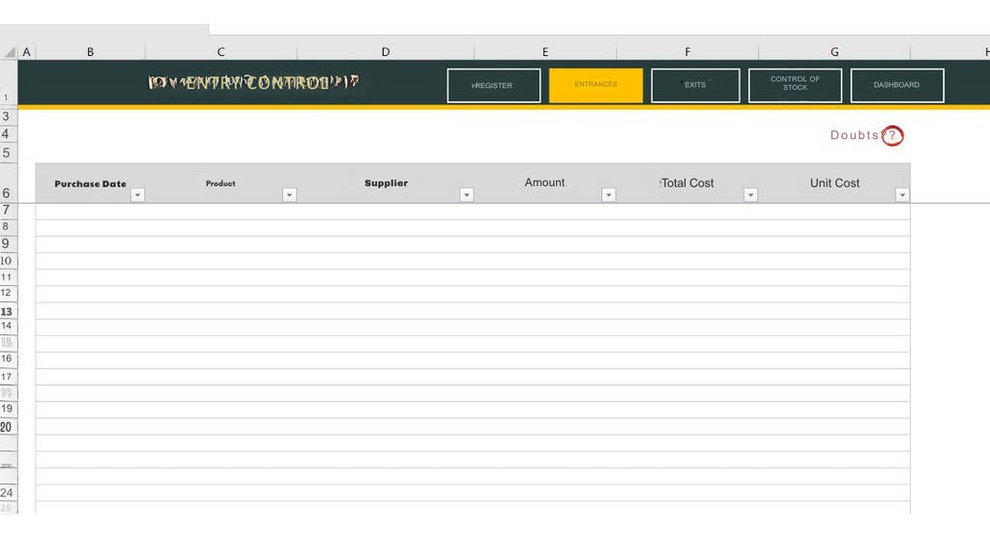The width and height of the screenshot is (990, 538).
Task: Go to the Register sheet
Action: (x=493, y=85)
